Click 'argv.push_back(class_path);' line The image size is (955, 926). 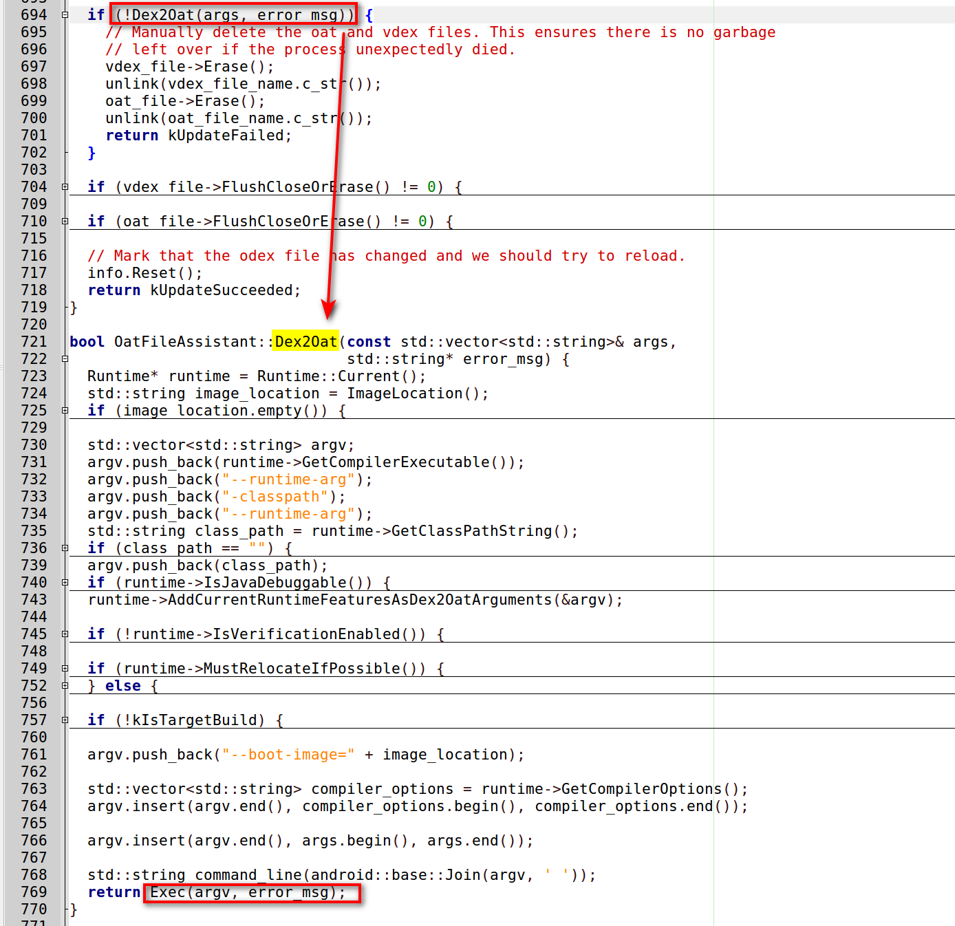208,566
